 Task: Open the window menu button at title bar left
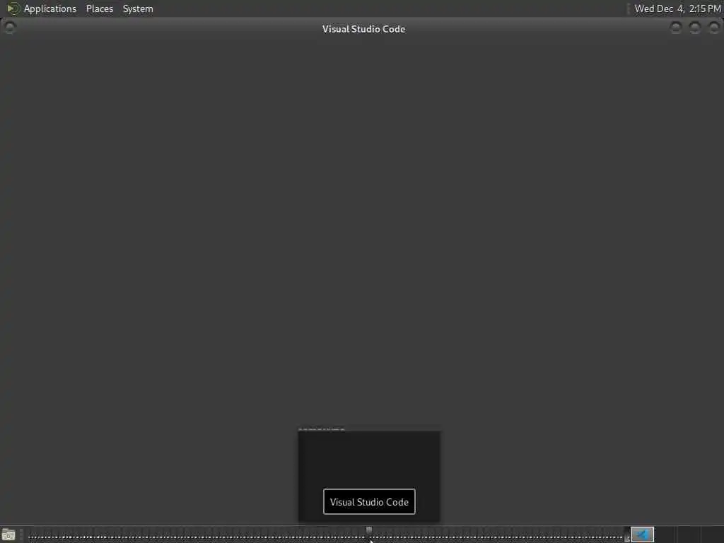click(10, 28)
